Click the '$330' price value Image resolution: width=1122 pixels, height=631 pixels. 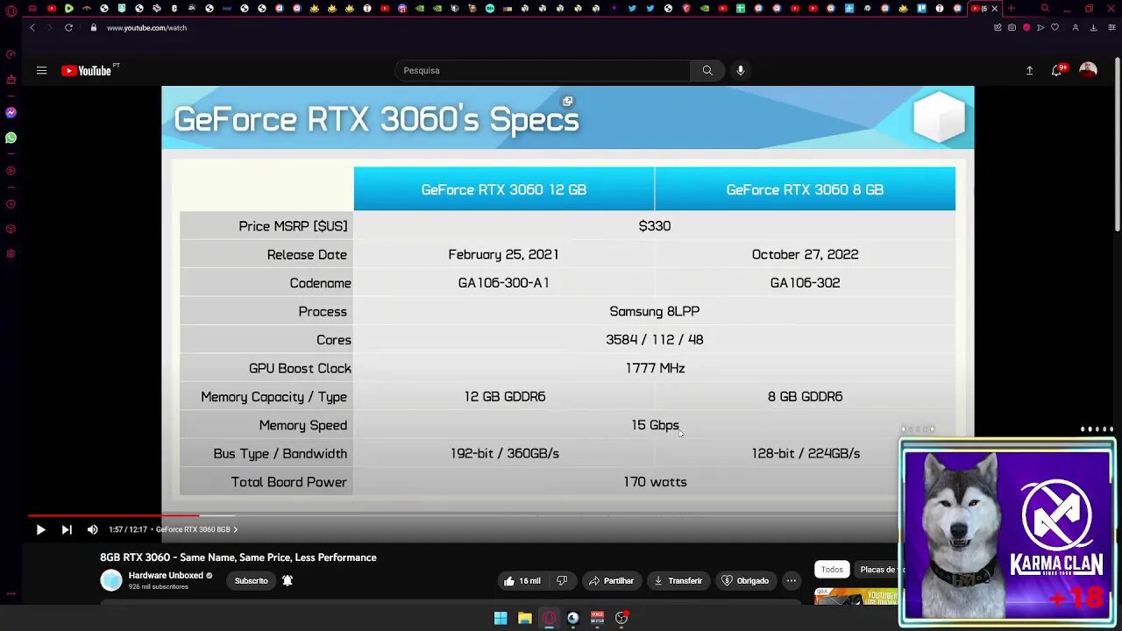655,226
